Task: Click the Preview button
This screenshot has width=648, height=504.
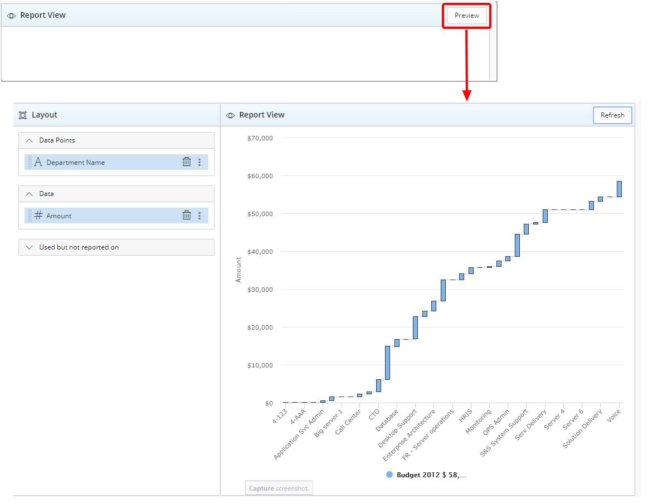Action: pyautogui.click(x=466, y=16)
